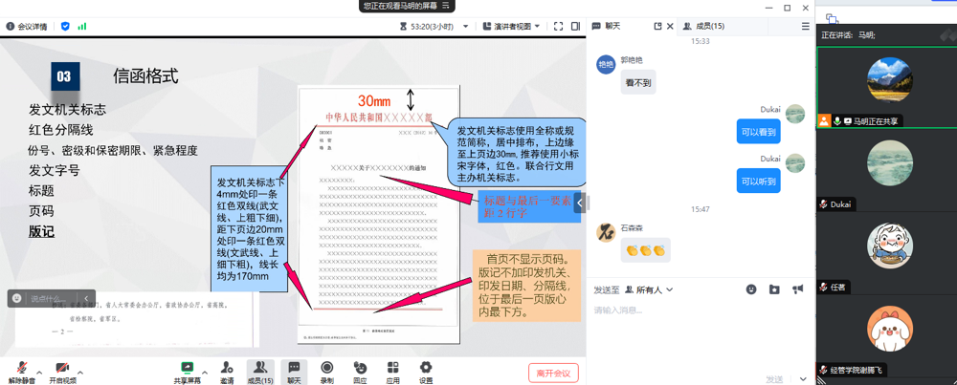This screenshot has width=957, height=385.
Task: Open the 应用 apps icon
Action: click(x=392, y=370)
